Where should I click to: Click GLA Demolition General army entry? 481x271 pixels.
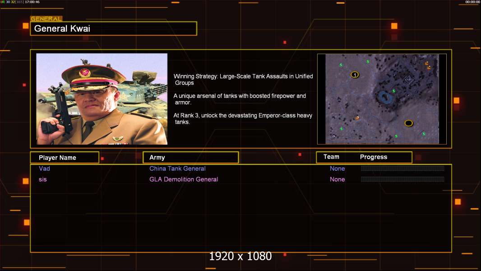184,179
